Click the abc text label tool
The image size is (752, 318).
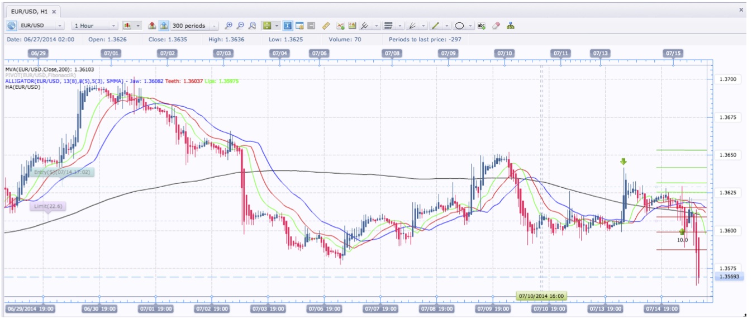point(482,26)
